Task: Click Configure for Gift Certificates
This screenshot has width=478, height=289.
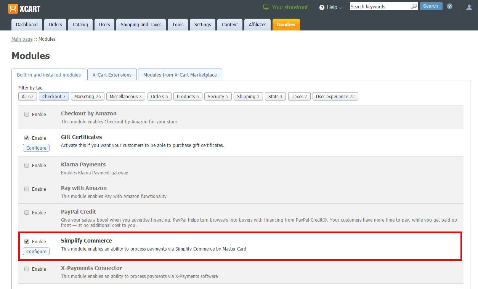Action: pos(36,148)
